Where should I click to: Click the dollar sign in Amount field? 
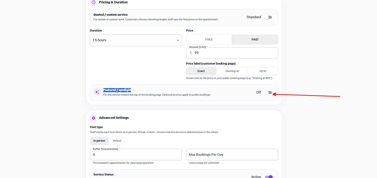pyautogui.click(x=191, y=53)
